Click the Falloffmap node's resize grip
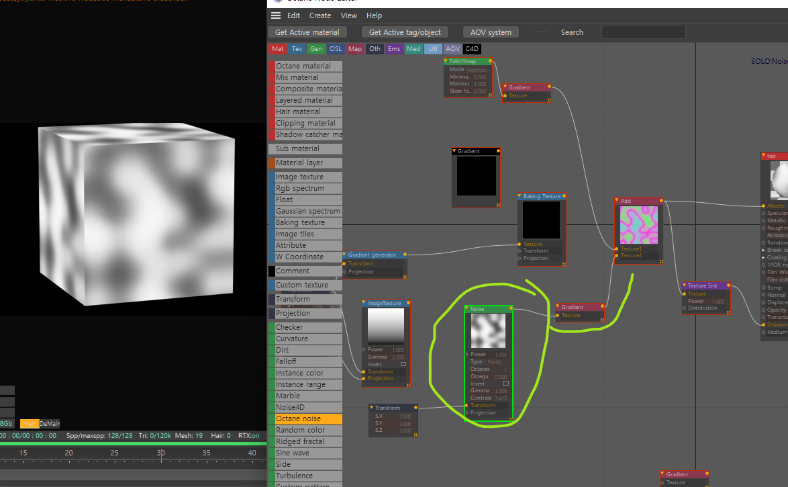Viewport: 788px width, 487px height. click(x=491, y=95)
